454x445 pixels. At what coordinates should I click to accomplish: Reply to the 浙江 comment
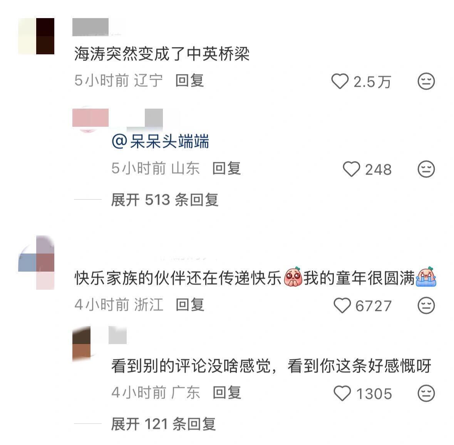tap(190, 305)
